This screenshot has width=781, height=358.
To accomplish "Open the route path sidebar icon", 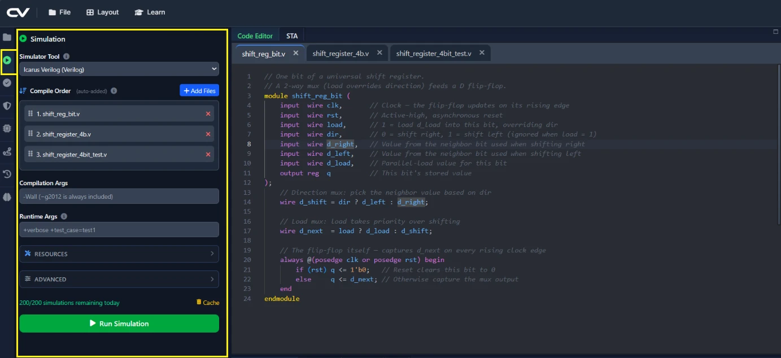I will point(7,151).
